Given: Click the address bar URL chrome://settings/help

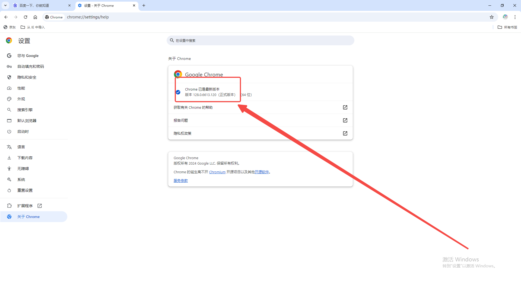Looking at the screenshot, I should tap(88, 17).
